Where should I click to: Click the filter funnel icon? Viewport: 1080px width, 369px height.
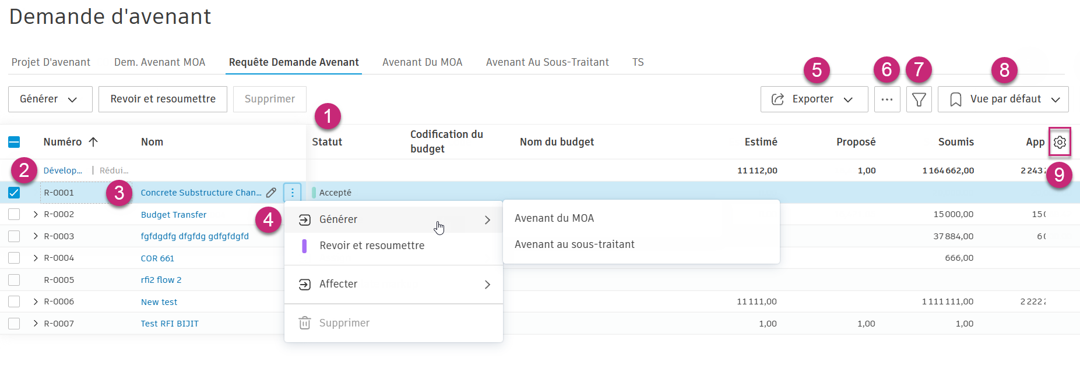click(x=919, y=100)
